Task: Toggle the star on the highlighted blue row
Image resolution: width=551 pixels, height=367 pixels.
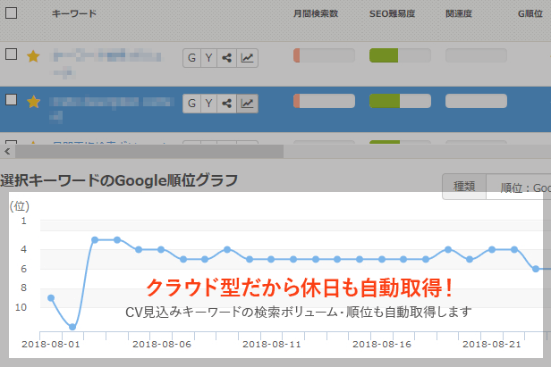Action: [x=33, y=102]
